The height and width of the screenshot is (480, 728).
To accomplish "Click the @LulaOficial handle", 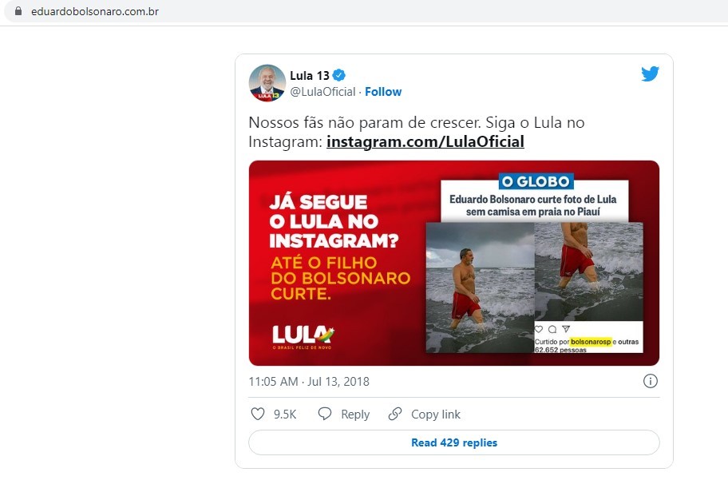I will [x=322, y=92].
